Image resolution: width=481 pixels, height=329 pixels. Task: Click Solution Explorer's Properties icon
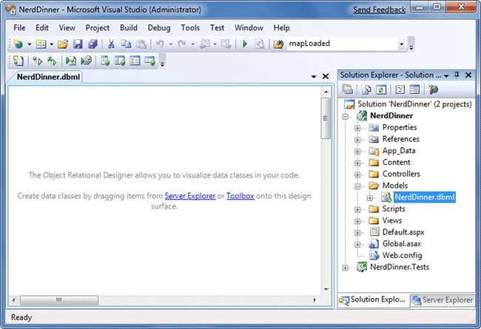(347, 89)
